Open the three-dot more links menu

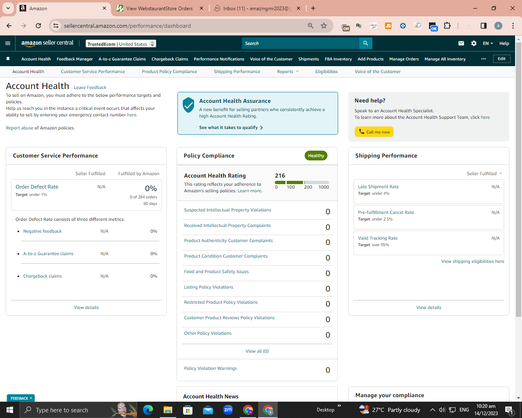484,59
